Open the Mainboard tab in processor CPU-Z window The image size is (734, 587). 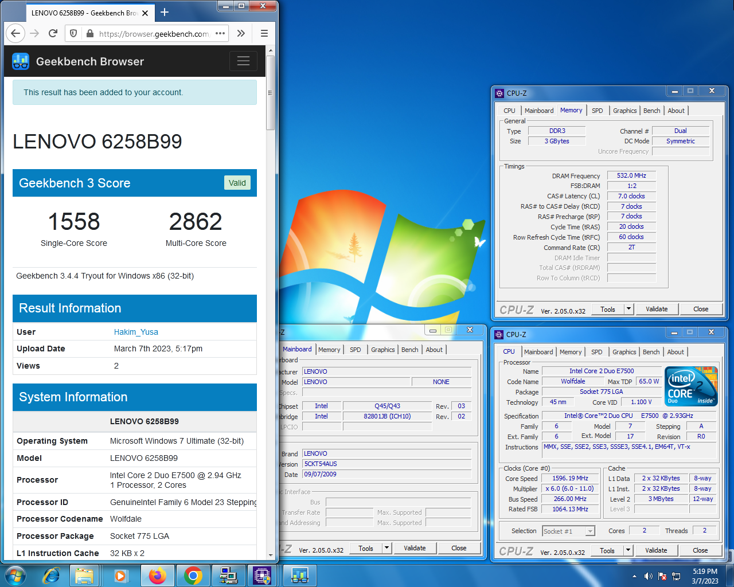[538, 352]
